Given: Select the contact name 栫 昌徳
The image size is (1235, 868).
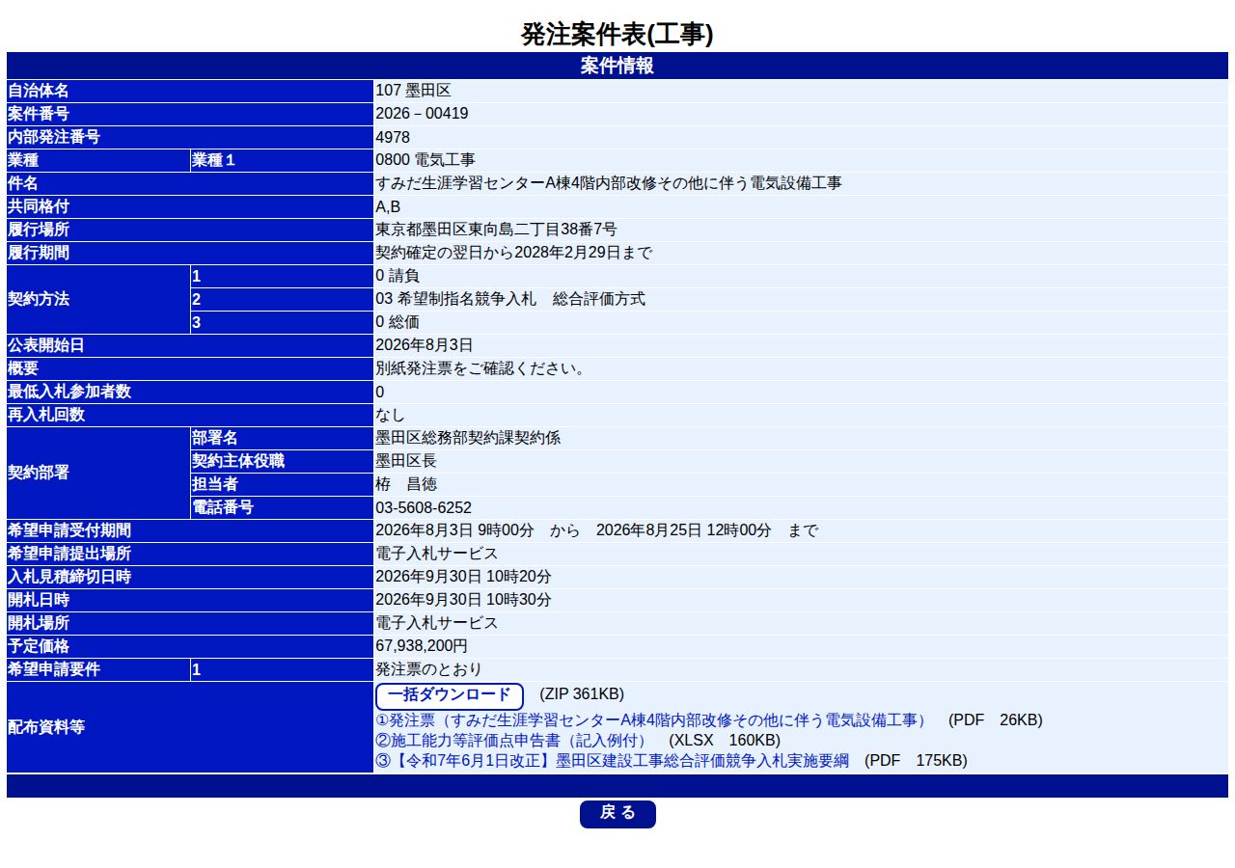Looking at the screenshot, I should (x=406, y=484).
